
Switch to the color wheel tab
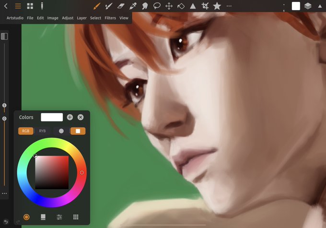pyautogui.click(x=26, y=217)
